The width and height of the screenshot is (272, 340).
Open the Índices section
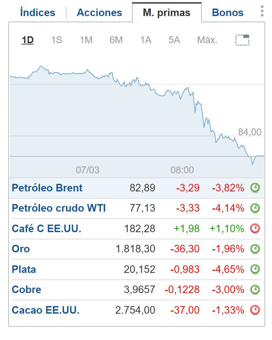(37, 12)
